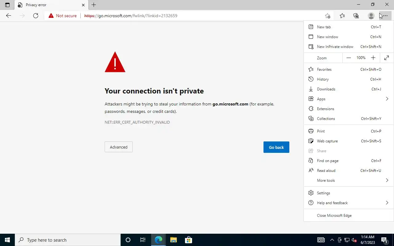Open Collections from the menu
Image resolution: width=394 pixels, height=246 pixels.
[x=349, y=119]
